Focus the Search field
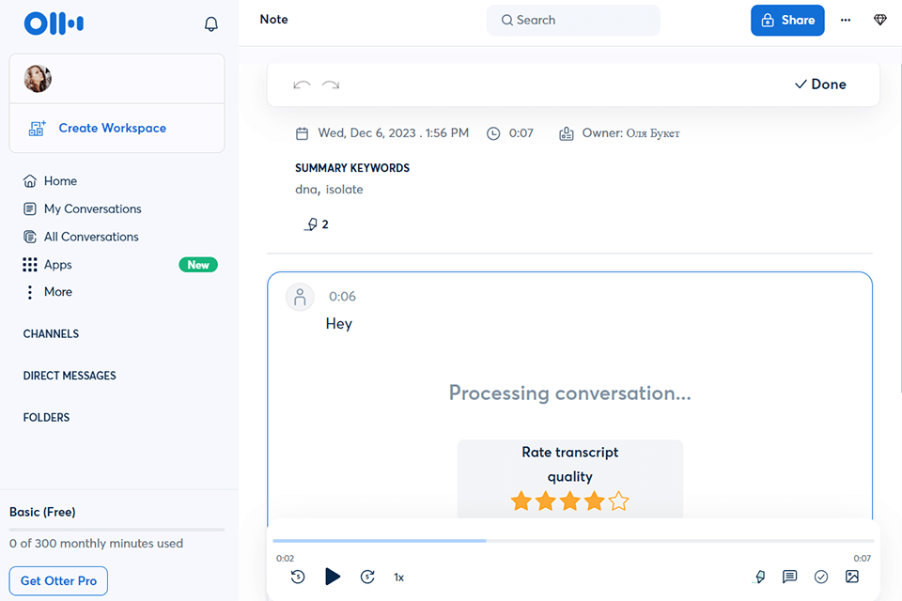This screenshot has height=601, width=902. point(573,20)
